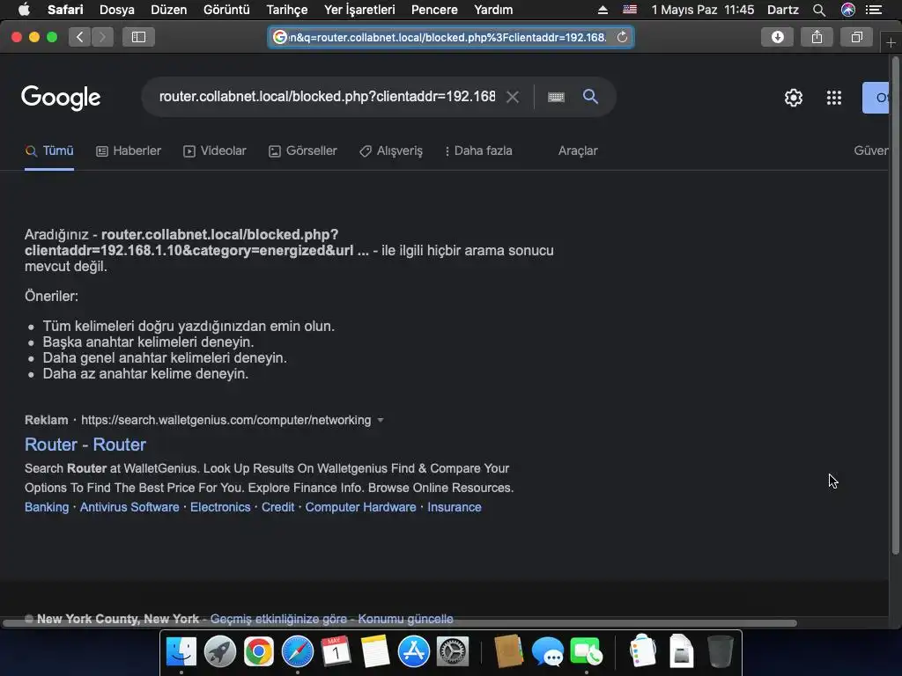Open the Pencere menu
The height and width of the screenshot is (676, 902).
click(x=434, y=10)
